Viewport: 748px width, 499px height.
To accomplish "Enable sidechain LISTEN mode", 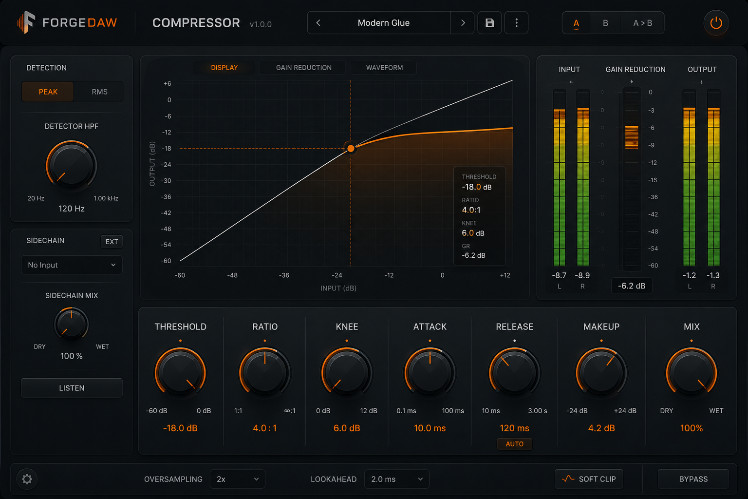I will 72,388.
